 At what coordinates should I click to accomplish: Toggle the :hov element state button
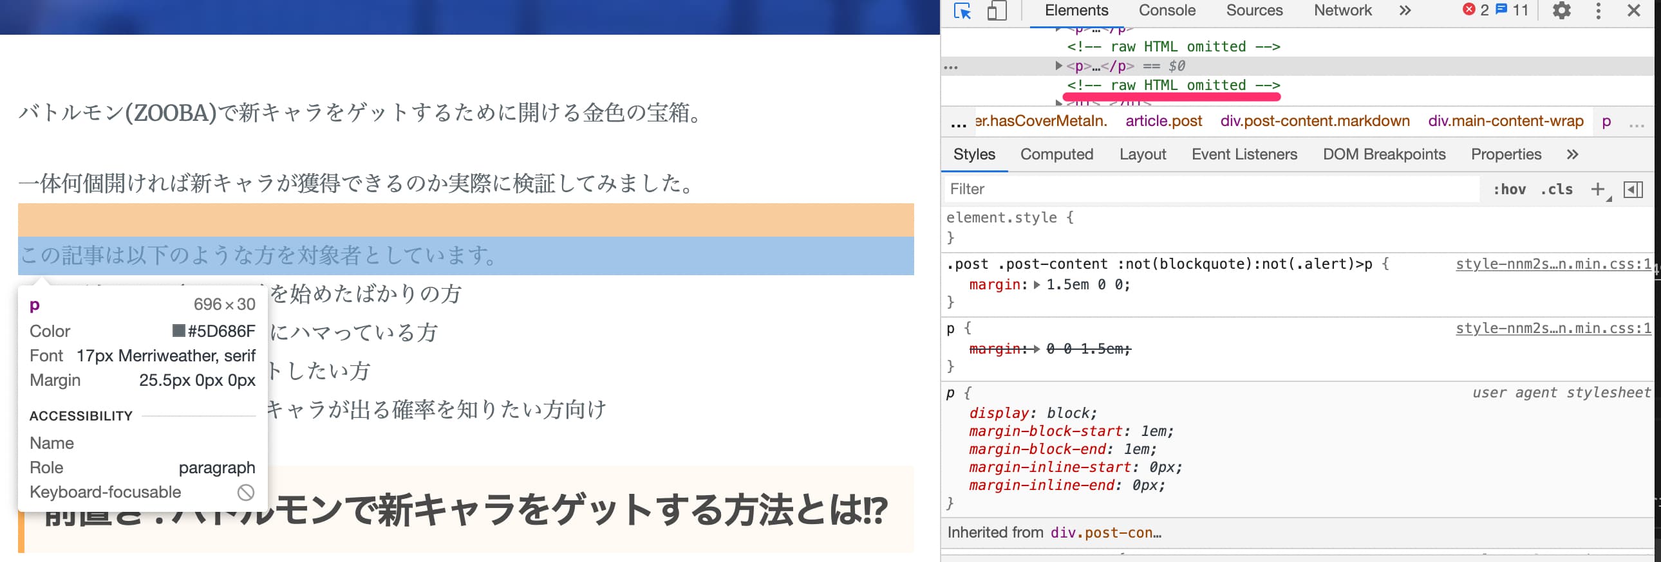point(1509,189)
